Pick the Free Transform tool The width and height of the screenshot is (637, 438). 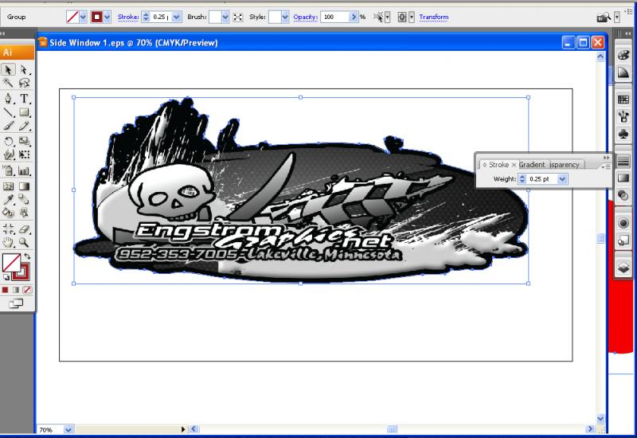pos(25,154)
